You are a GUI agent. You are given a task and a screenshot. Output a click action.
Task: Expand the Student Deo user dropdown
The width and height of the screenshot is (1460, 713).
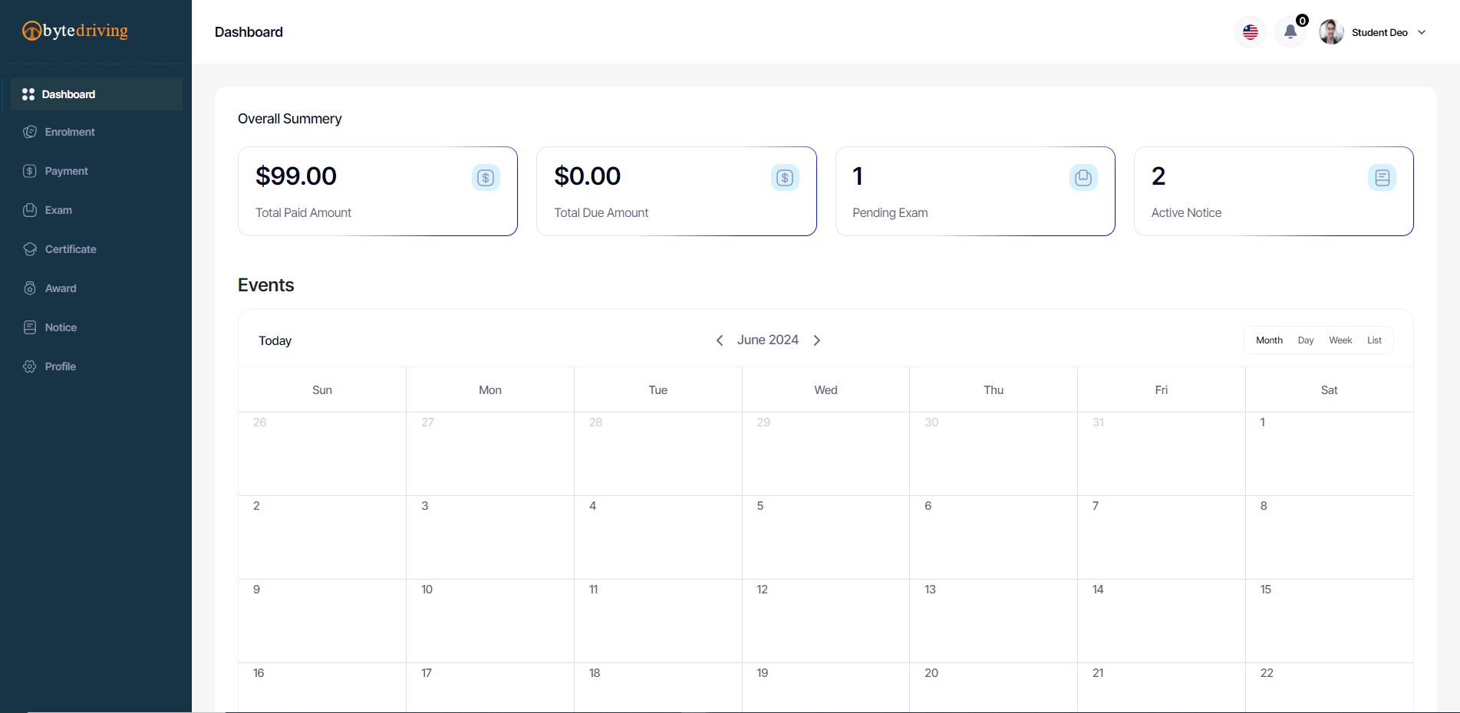pyautogui.click(x=1422, y=32)
